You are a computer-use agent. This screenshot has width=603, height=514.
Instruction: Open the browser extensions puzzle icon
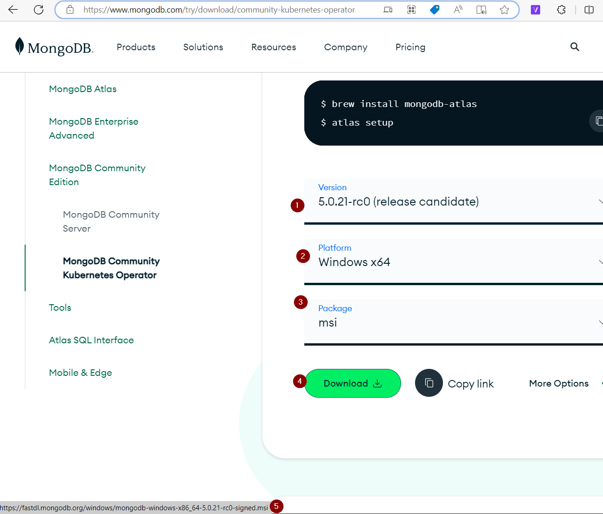click(x=562, y=9)
